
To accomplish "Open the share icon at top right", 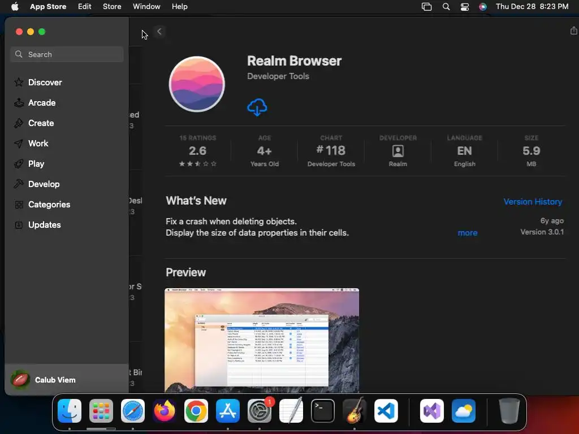I will (x=573, y=31).
